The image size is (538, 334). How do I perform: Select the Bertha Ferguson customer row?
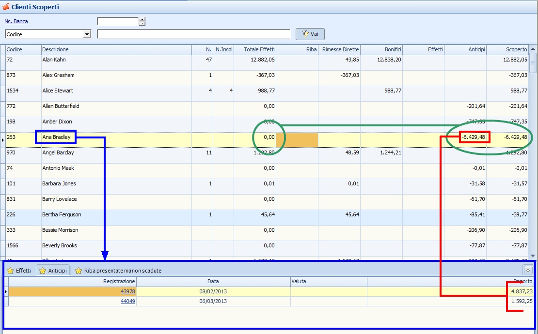click(x=62, y=214)
